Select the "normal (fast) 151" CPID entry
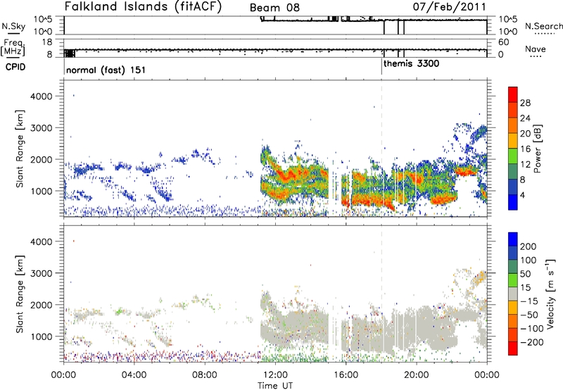The image size is (563, 390). click(106, 70)
